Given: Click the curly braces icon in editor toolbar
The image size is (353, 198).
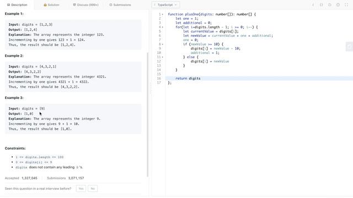Looking at the screenshot, I should pos(321,5).
